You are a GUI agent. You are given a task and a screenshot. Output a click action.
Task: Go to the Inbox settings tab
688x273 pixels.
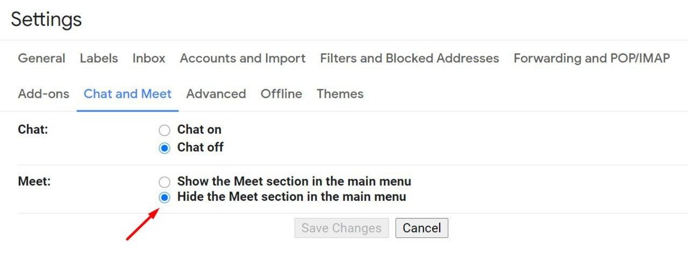click(149, 58)
